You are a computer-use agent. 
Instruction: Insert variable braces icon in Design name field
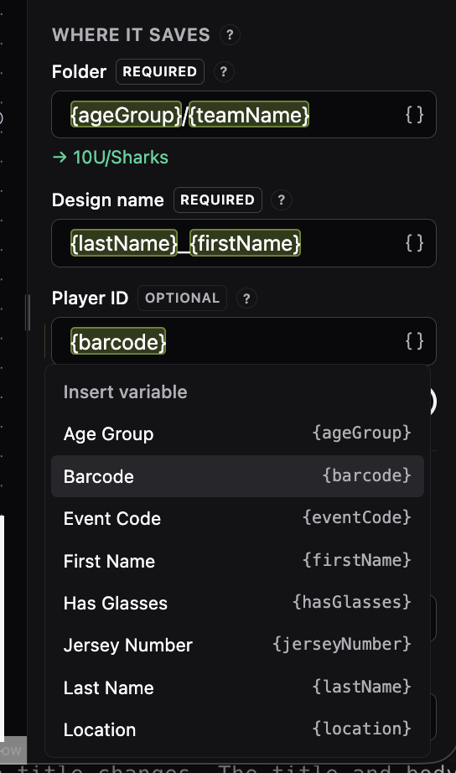click(414, 243)
